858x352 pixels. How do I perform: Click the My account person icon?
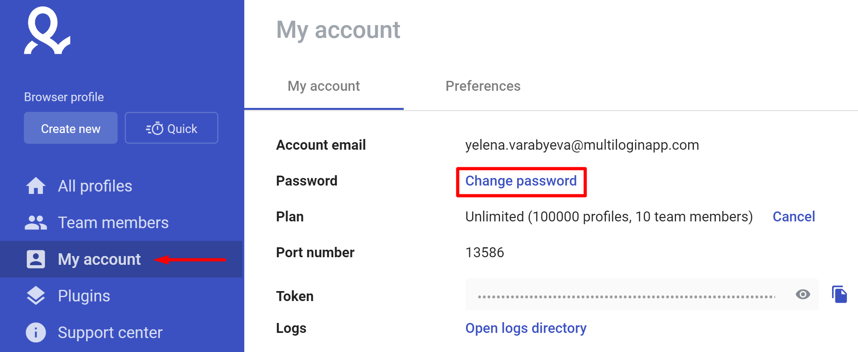36,259
